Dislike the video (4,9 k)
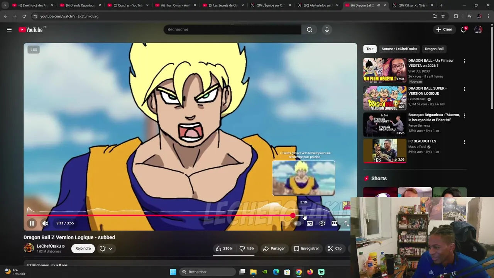 [247, 249]
